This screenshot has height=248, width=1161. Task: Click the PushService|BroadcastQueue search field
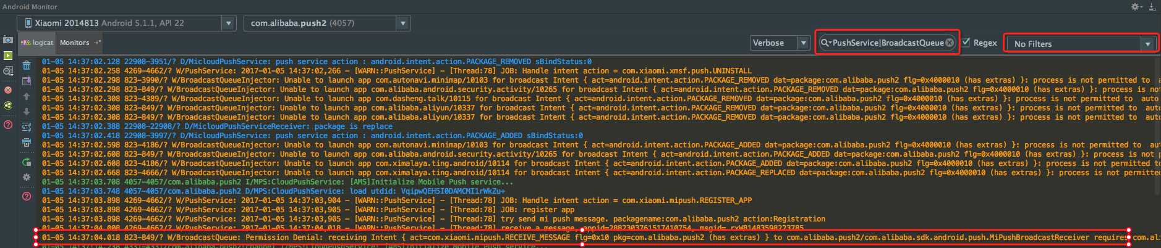(887, 43)
